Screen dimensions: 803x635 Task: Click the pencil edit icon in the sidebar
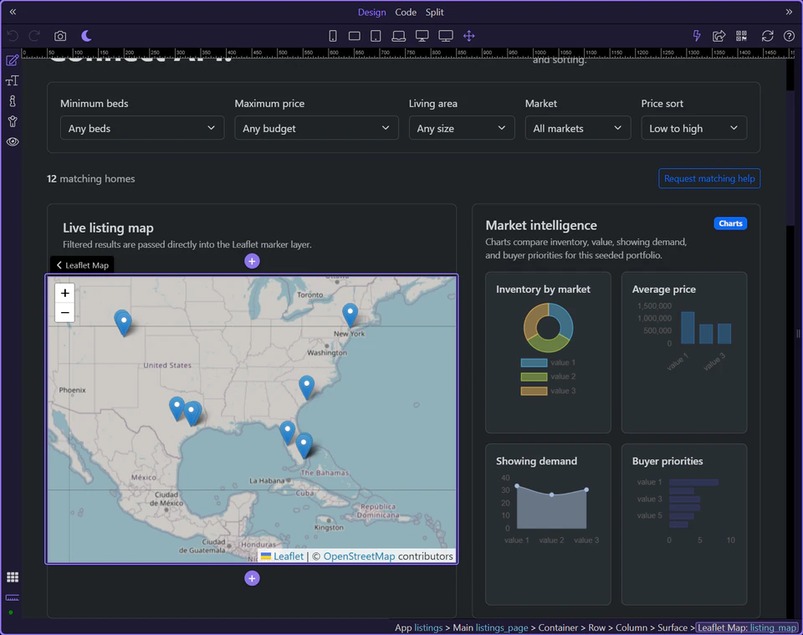[x=12, y=59]
